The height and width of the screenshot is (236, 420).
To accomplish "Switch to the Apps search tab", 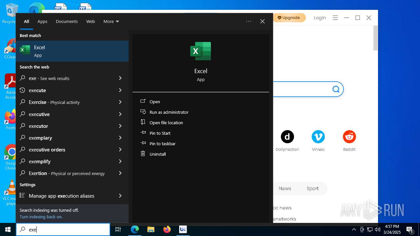I will point(42,21).
